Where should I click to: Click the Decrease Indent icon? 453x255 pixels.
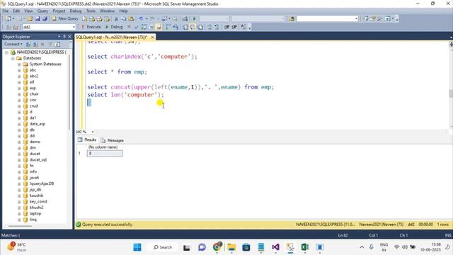tap(227, 27)
